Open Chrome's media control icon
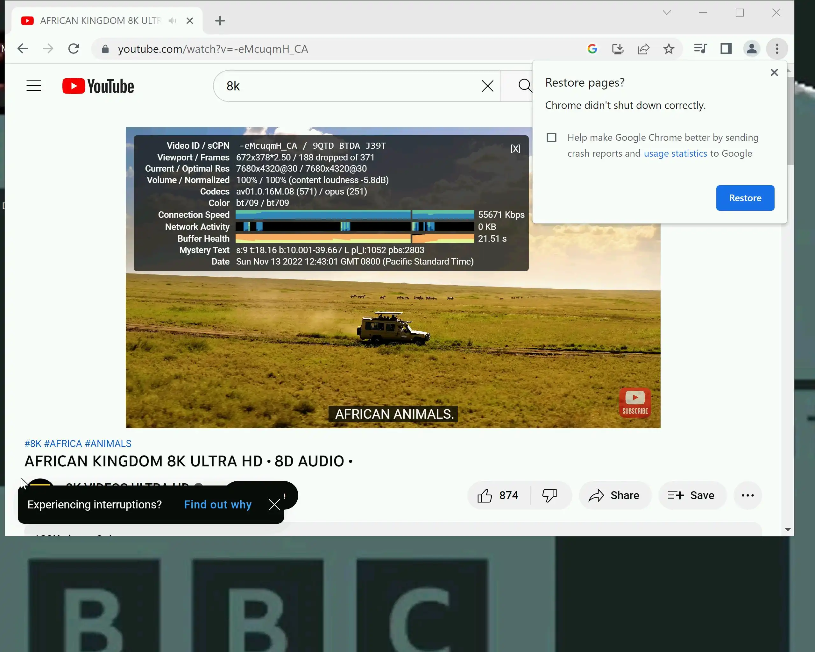This screenshot has height=652, width=815. tap(700, 49)
